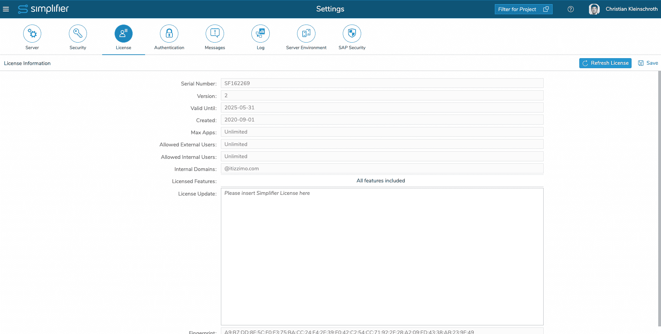Click the user avatar picture
This screenshot has width=661, height=334.
[x=594, y=9]
